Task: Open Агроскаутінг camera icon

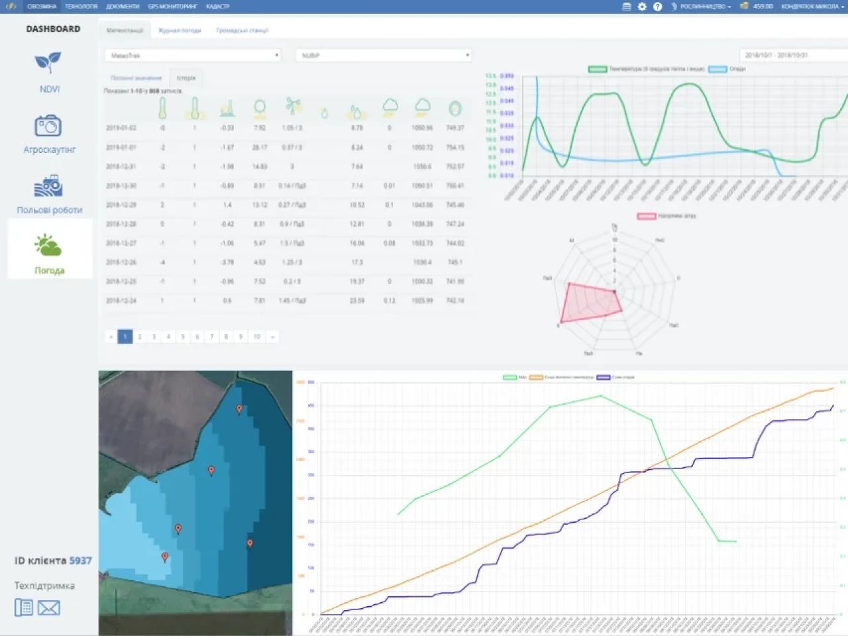Action: [48, 125]
